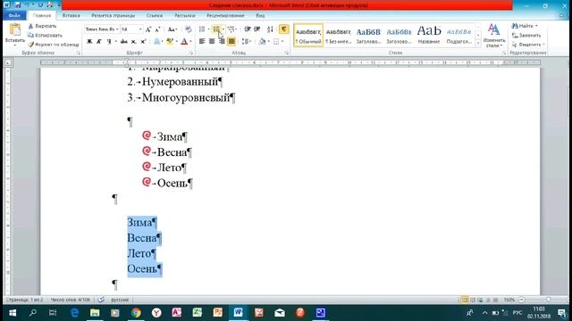Click the Multilevel List icon
The image size is (572, 321).
tap(231, 29)
